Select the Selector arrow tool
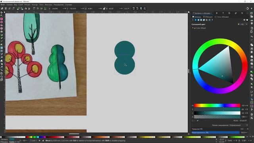254x143 pixels. coord(2,12)
